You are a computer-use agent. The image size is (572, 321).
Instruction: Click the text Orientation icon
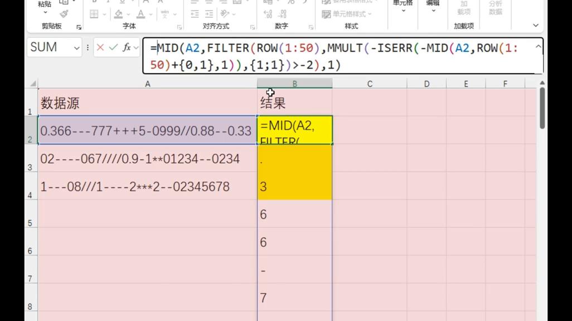point(225,14)
